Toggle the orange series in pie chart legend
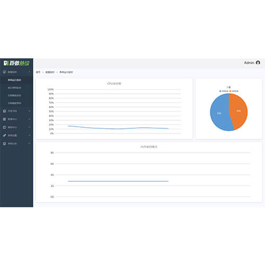Viewport: 265px width, 265px height. pos(234,91)
